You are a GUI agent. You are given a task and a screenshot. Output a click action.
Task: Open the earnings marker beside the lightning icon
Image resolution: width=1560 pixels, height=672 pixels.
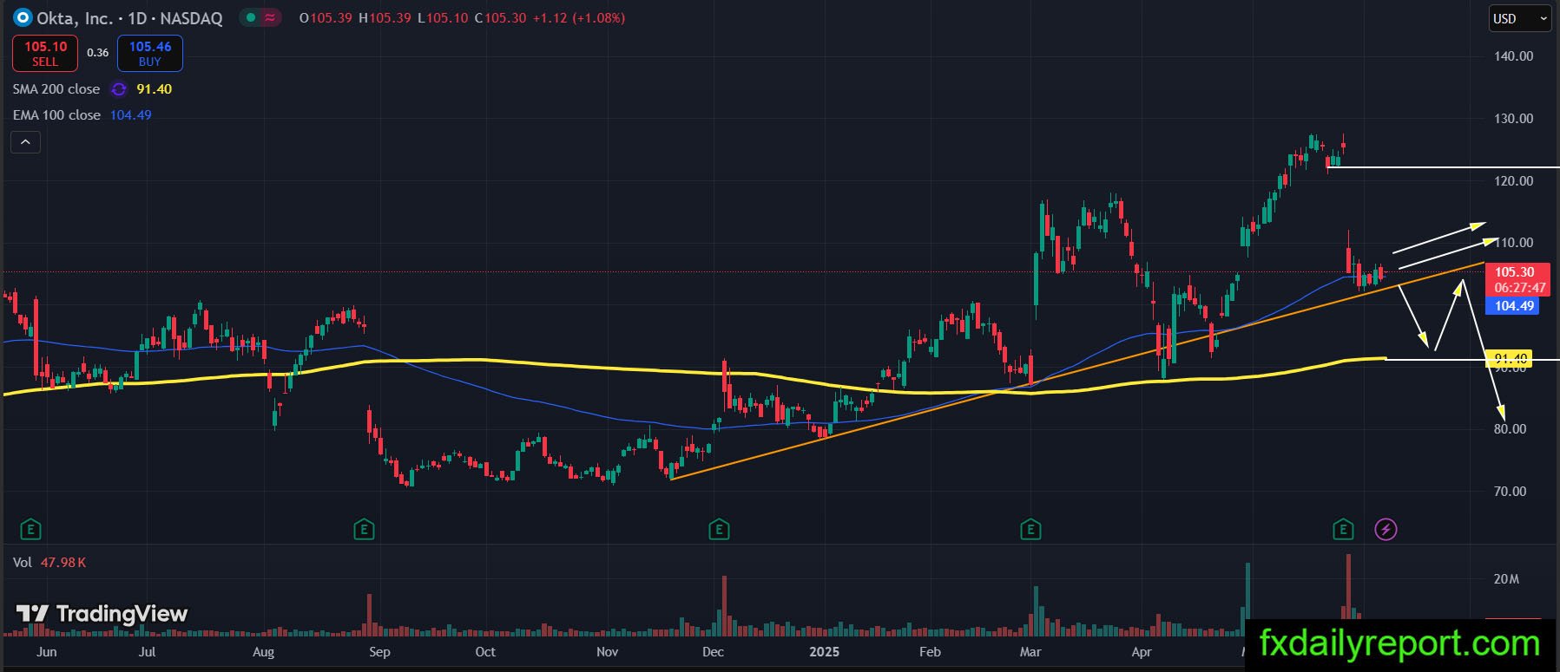1343,529
